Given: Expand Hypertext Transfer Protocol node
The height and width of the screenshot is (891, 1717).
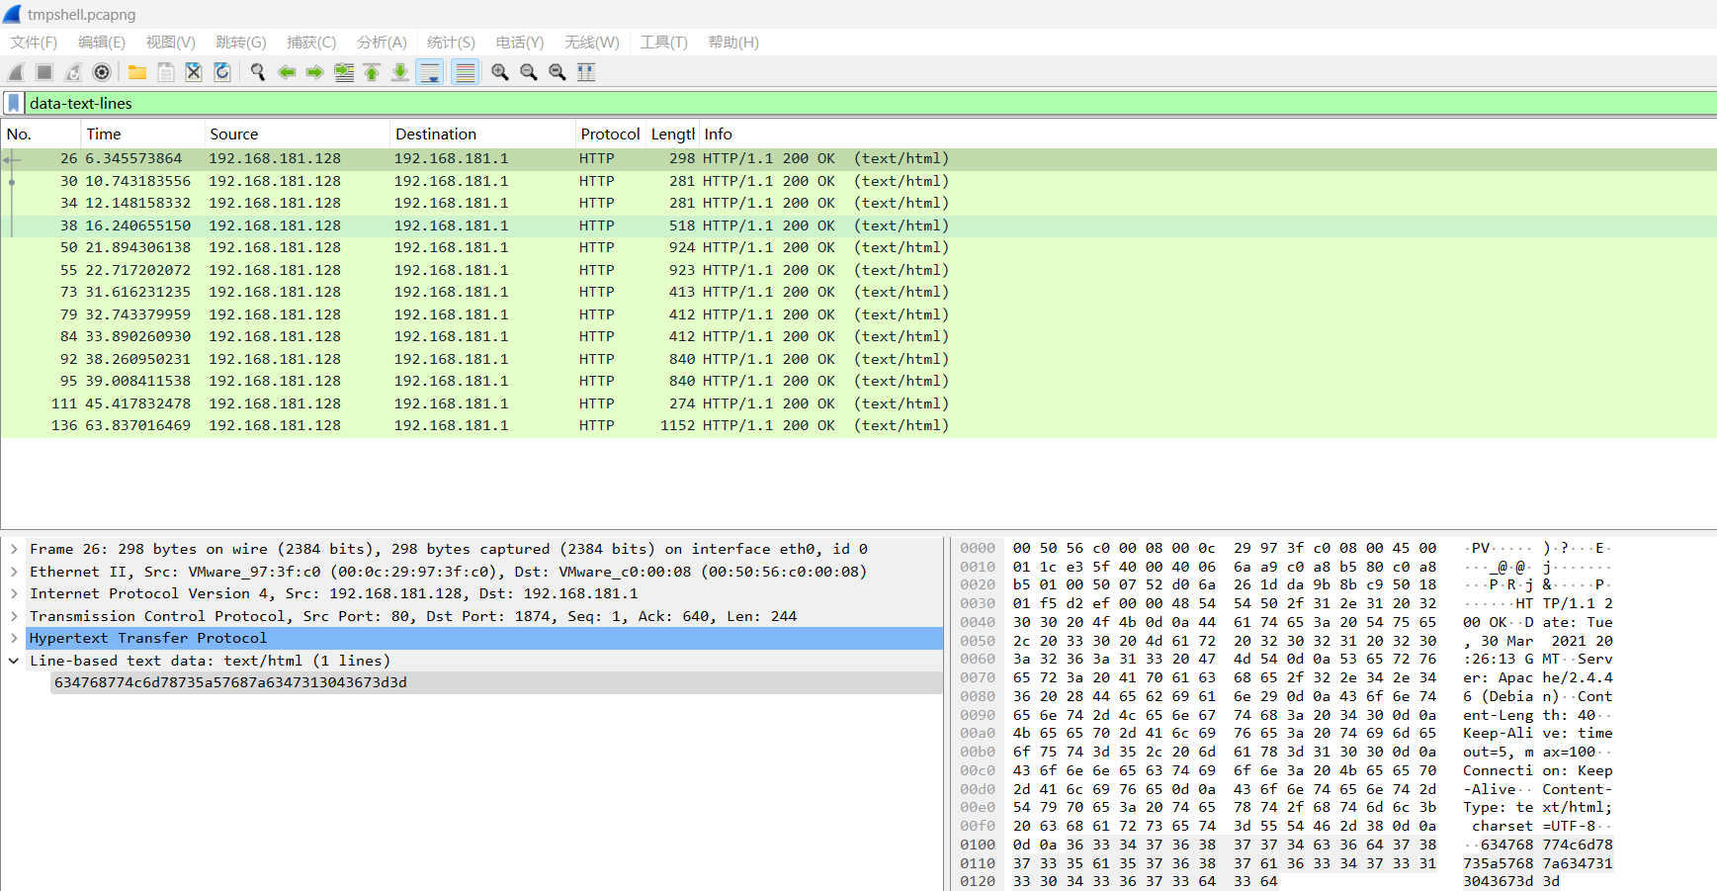Looking at the screenshot, I should (14, 638).
